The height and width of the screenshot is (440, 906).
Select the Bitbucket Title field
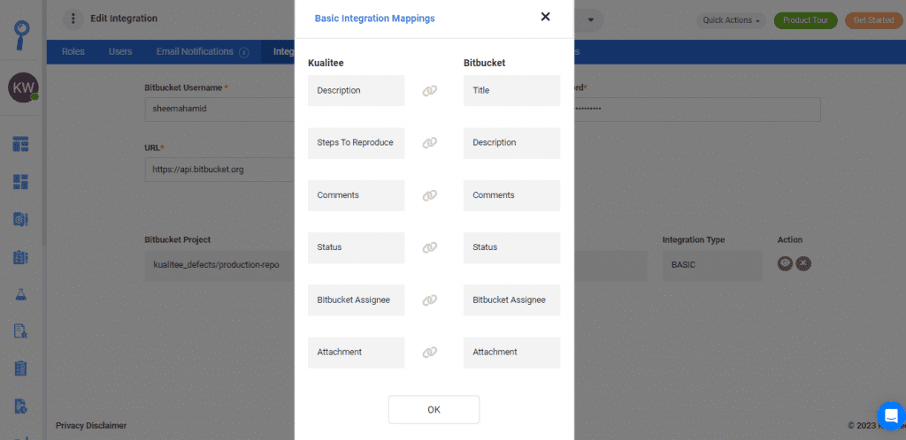pyautogui.click(x=511, y=90)
